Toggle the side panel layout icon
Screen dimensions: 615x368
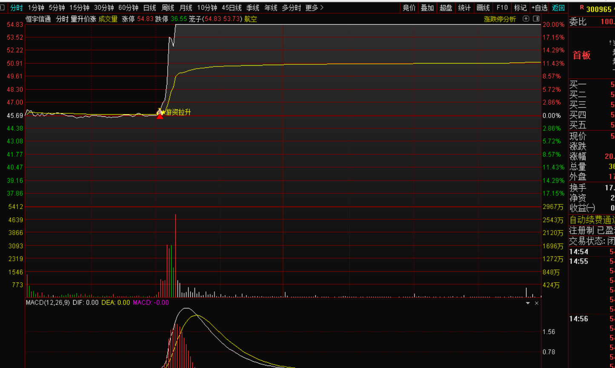[x=536, y=19]
